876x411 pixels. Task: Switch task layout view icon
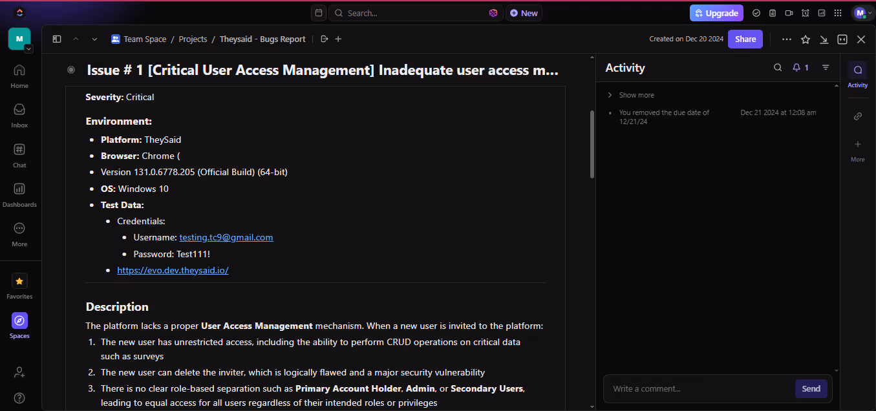point(842,39)
